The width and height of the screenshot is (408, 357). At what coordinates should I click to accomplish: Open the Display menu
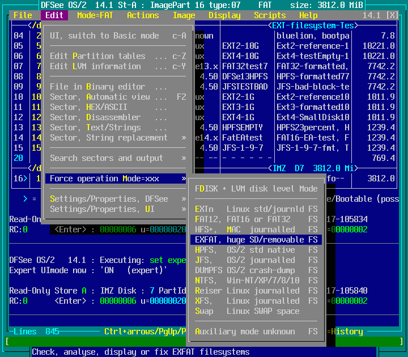tap(224, 15)
